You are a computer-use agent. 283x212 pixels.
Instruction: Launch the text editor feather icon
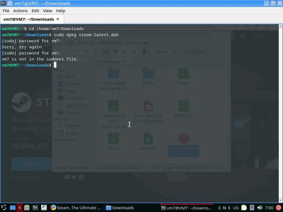pos(44,208)
